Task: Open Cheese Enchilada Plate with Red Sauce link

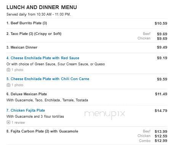Action: click(x=43, y=58)
